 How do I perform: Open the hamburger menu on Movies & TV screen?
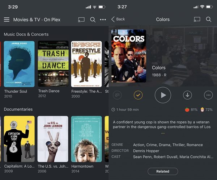(x=7, y=20)
